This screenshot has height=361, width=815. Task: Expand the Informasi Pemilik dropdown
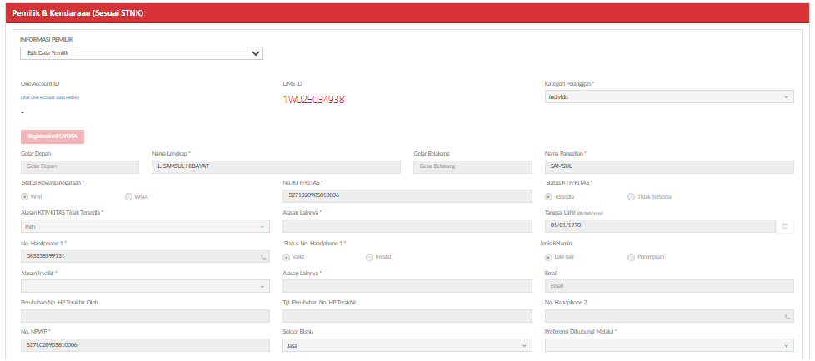click(142, 54)
